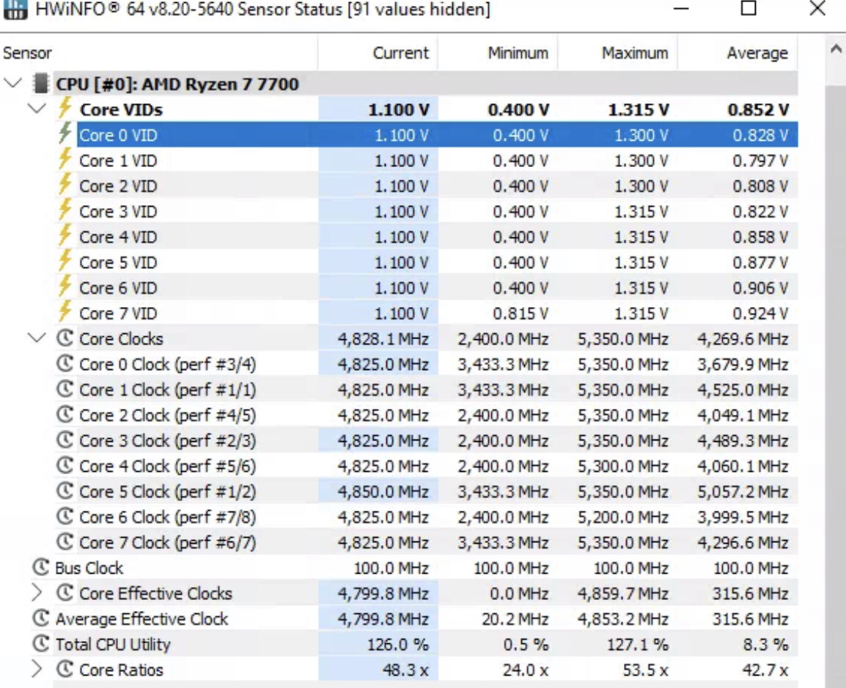Image resolution: width=846 pixels, height=688 pixels.
Task: Click the CPU chip icon beside AMD Ryzen 7 7700
Action: (40, 84)
